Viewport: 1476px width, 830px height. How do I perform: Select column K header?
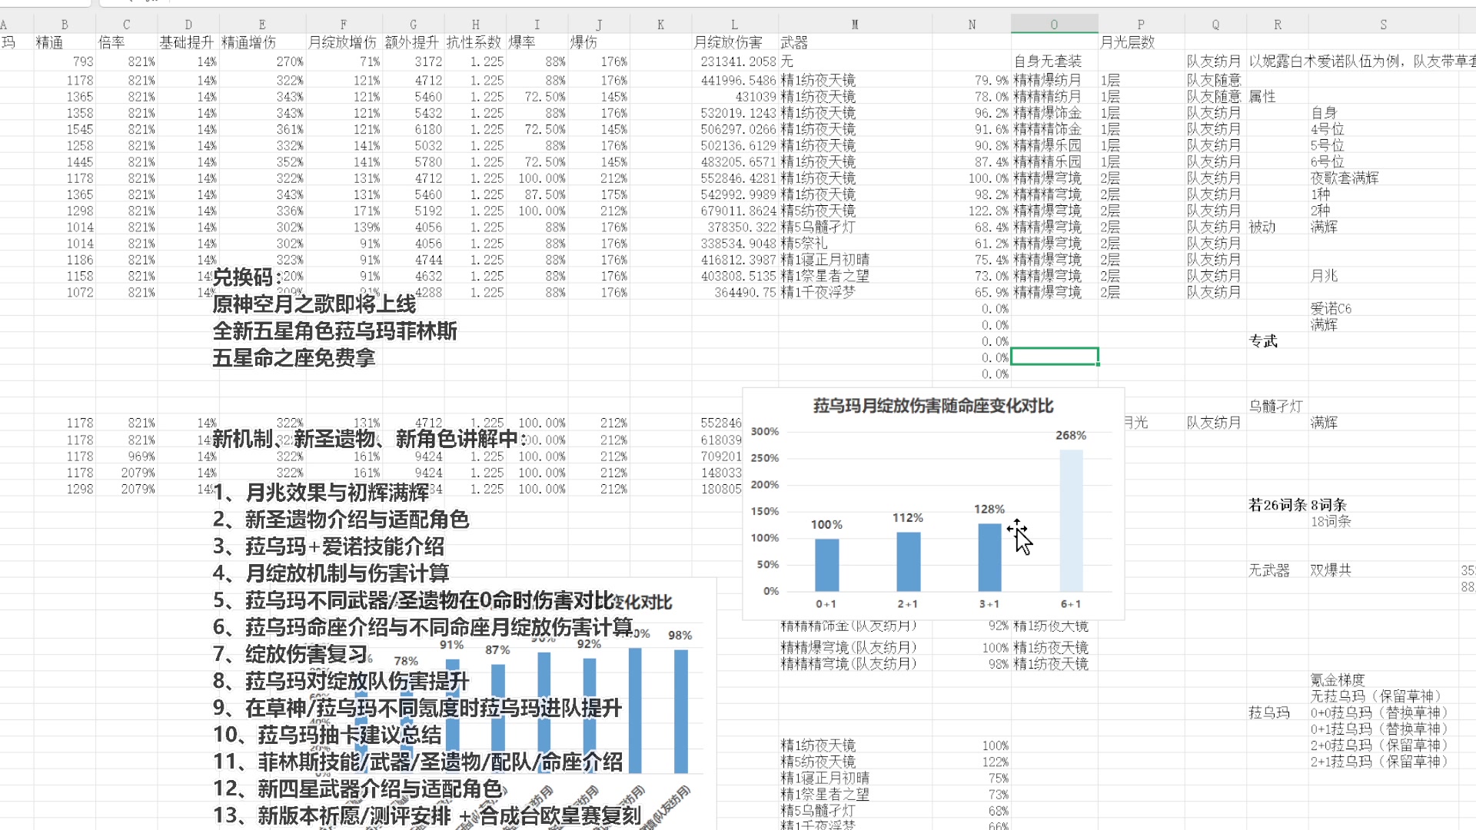(660, 25)
